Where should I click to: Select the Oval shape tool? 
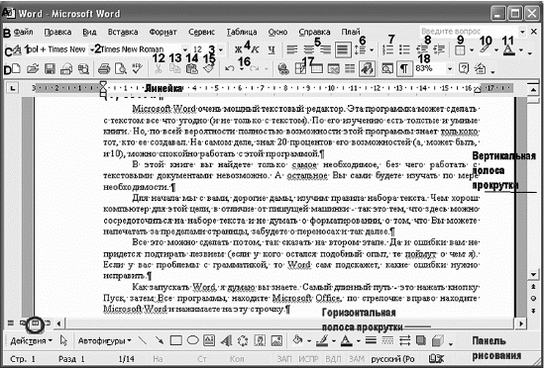point(192,340)
